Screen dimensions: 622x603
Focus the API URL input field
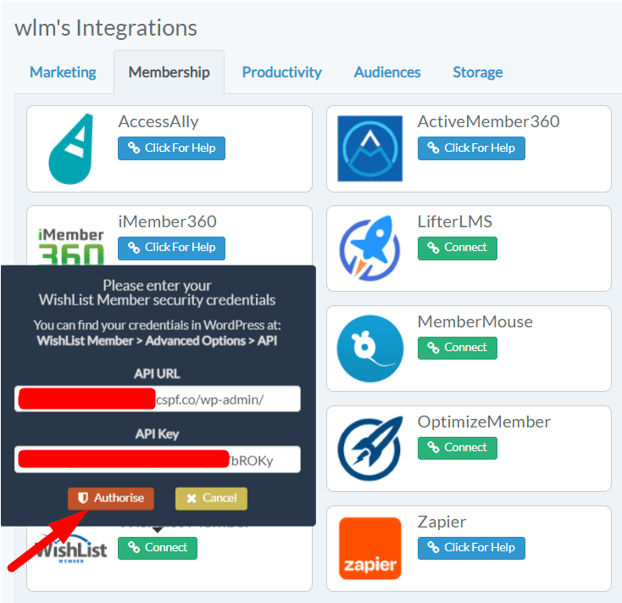coord(158,399)
